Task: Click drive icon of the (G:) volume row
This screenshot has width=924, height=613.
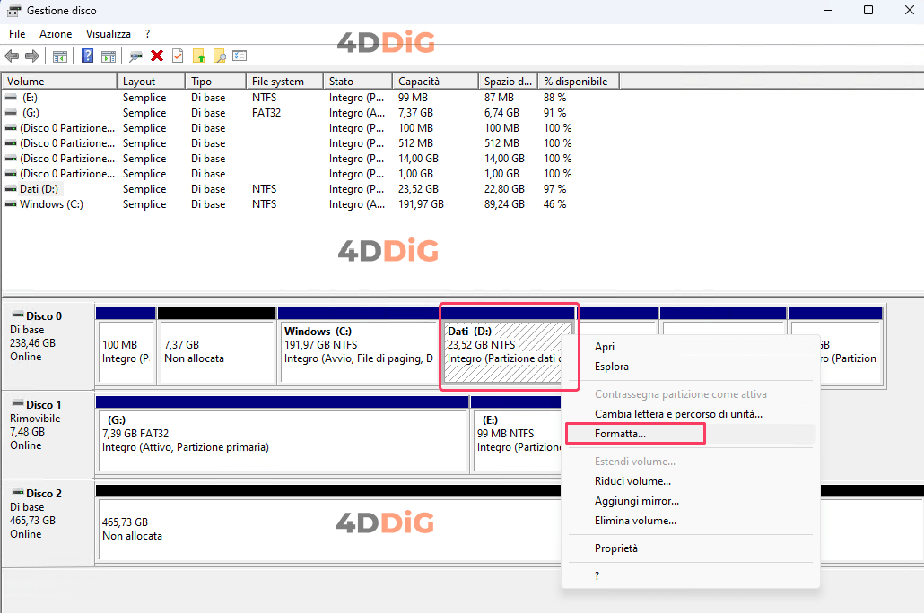Action: [x=11, y=112]
